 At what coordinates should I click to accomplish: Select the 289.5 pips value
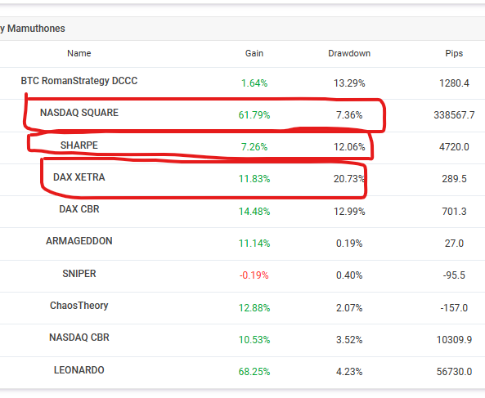(454, 179)
